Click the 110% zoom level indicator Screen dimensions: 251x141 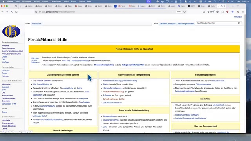[x=179, y=12]
